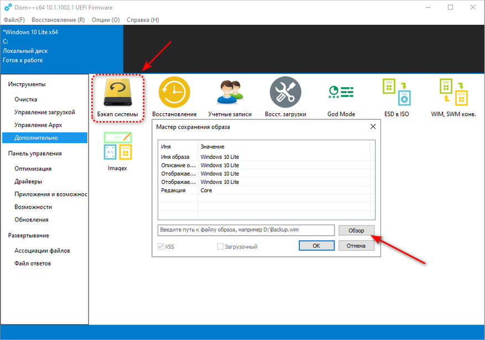Open Возможности section

point(33,207)
